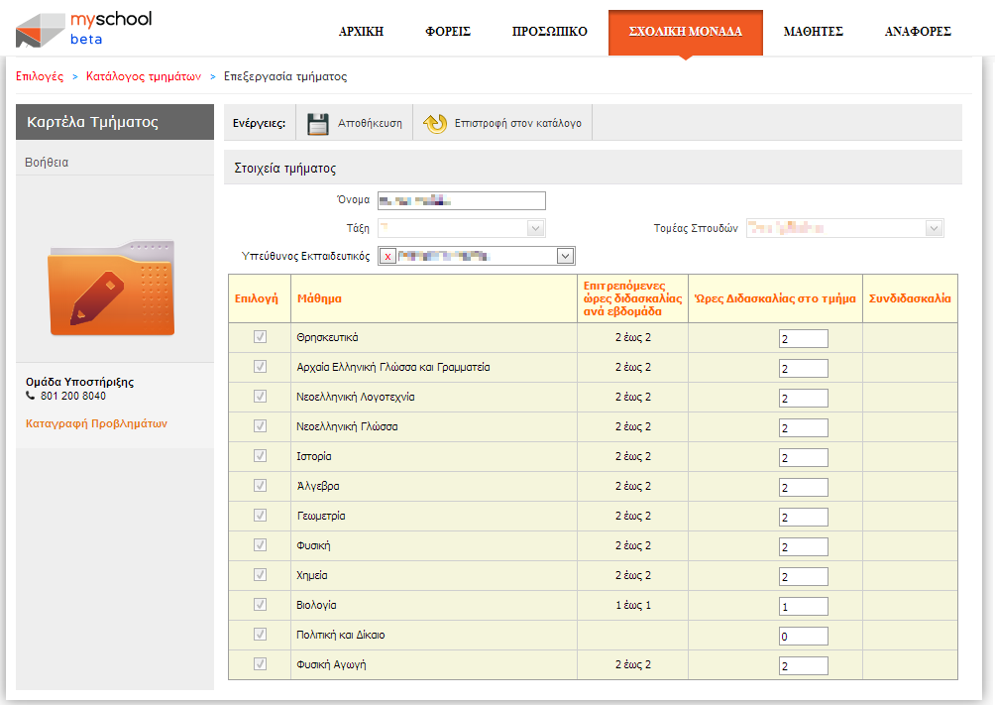The height and width of the screenshot is (705, 995).
Task: Toggle the Ιστορία checkbox
Action: [261, 456]
